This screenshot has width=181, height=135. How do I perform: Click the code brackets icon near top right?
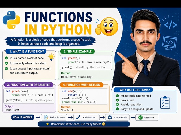(x=171, y=25)
